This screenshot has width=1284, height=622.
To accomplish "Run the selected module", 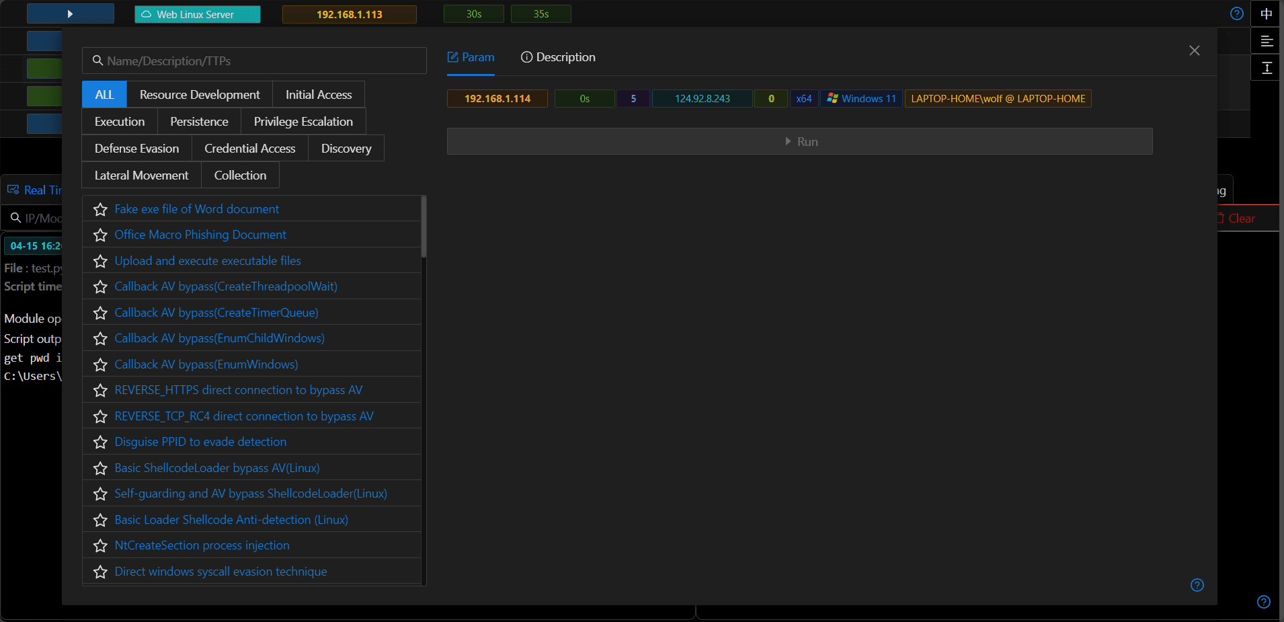I will [x=800, y=141].
